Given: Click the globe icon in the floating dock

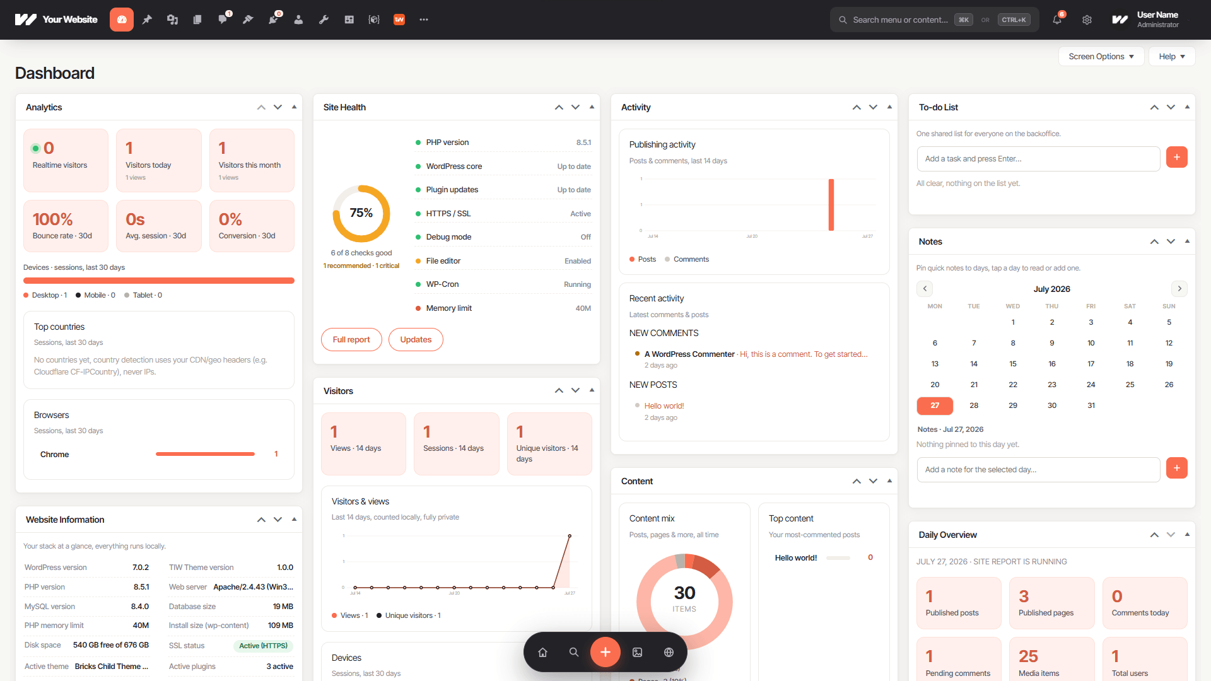Looking at the screenshot, I should tap(669, 652).
